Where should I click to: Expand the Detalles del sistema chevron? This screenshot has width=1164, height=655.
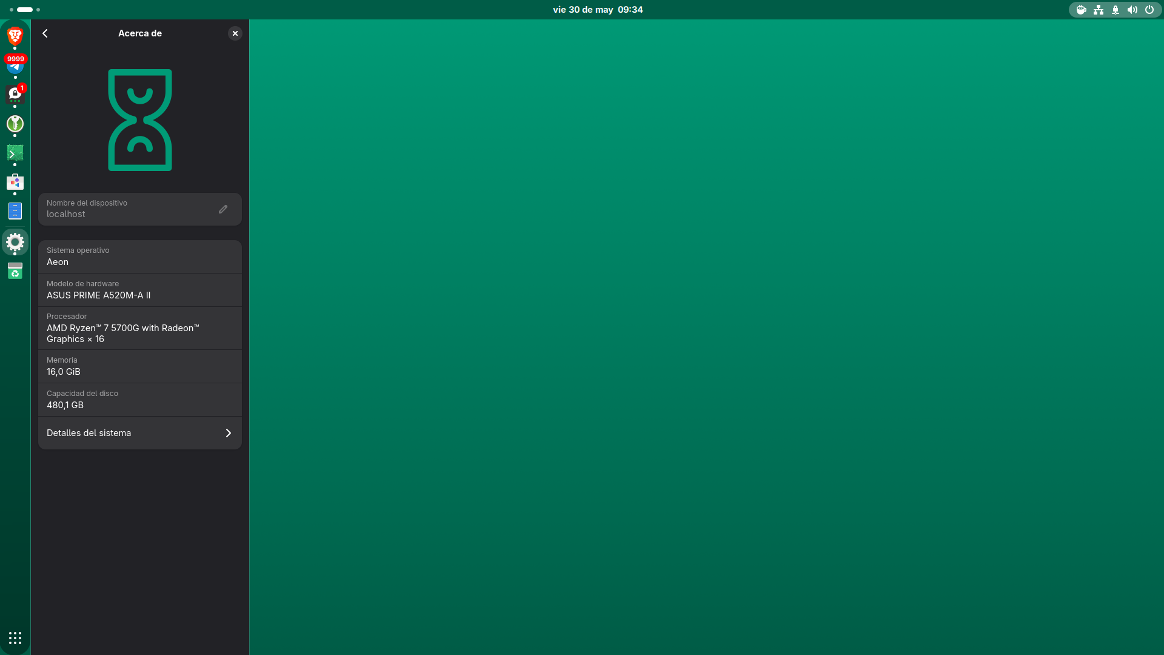coord(229,433)
